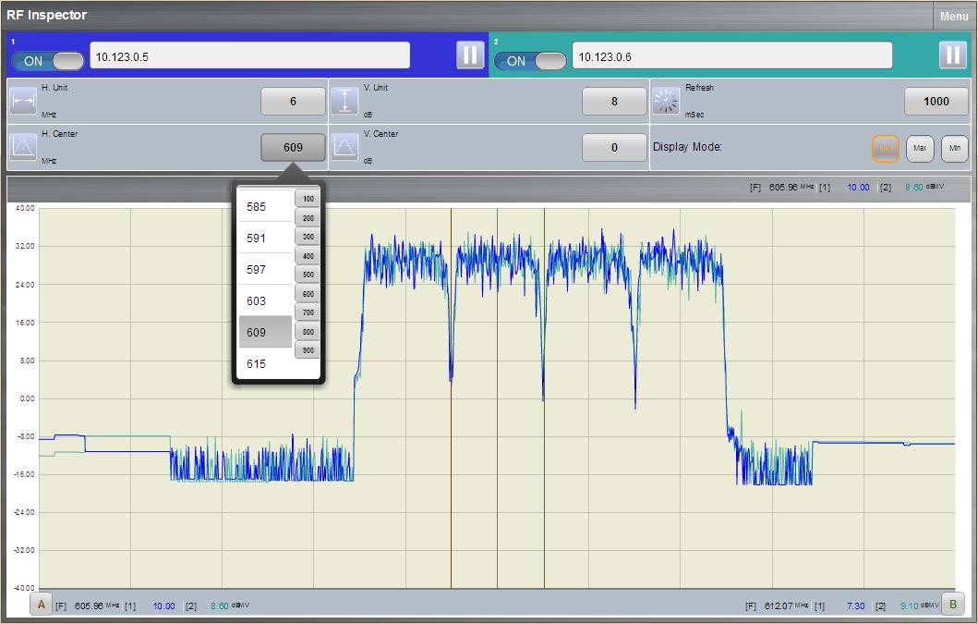
Task: Pause the 10.123.0.6 trace stream
Action: coord(953,55)
